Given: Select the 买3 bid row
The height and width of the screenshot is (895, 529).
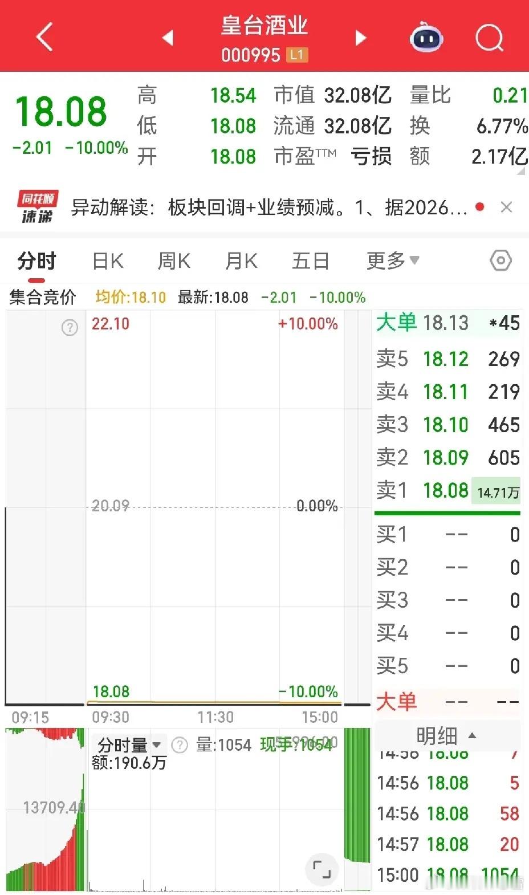Looking at the screenshot, I should (447, 600).
